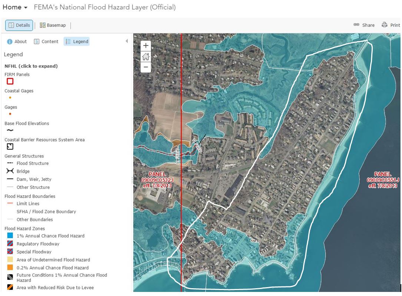Click the Legend list icon
Viewport: 402px width, 296px height.
tap(68, 41)
